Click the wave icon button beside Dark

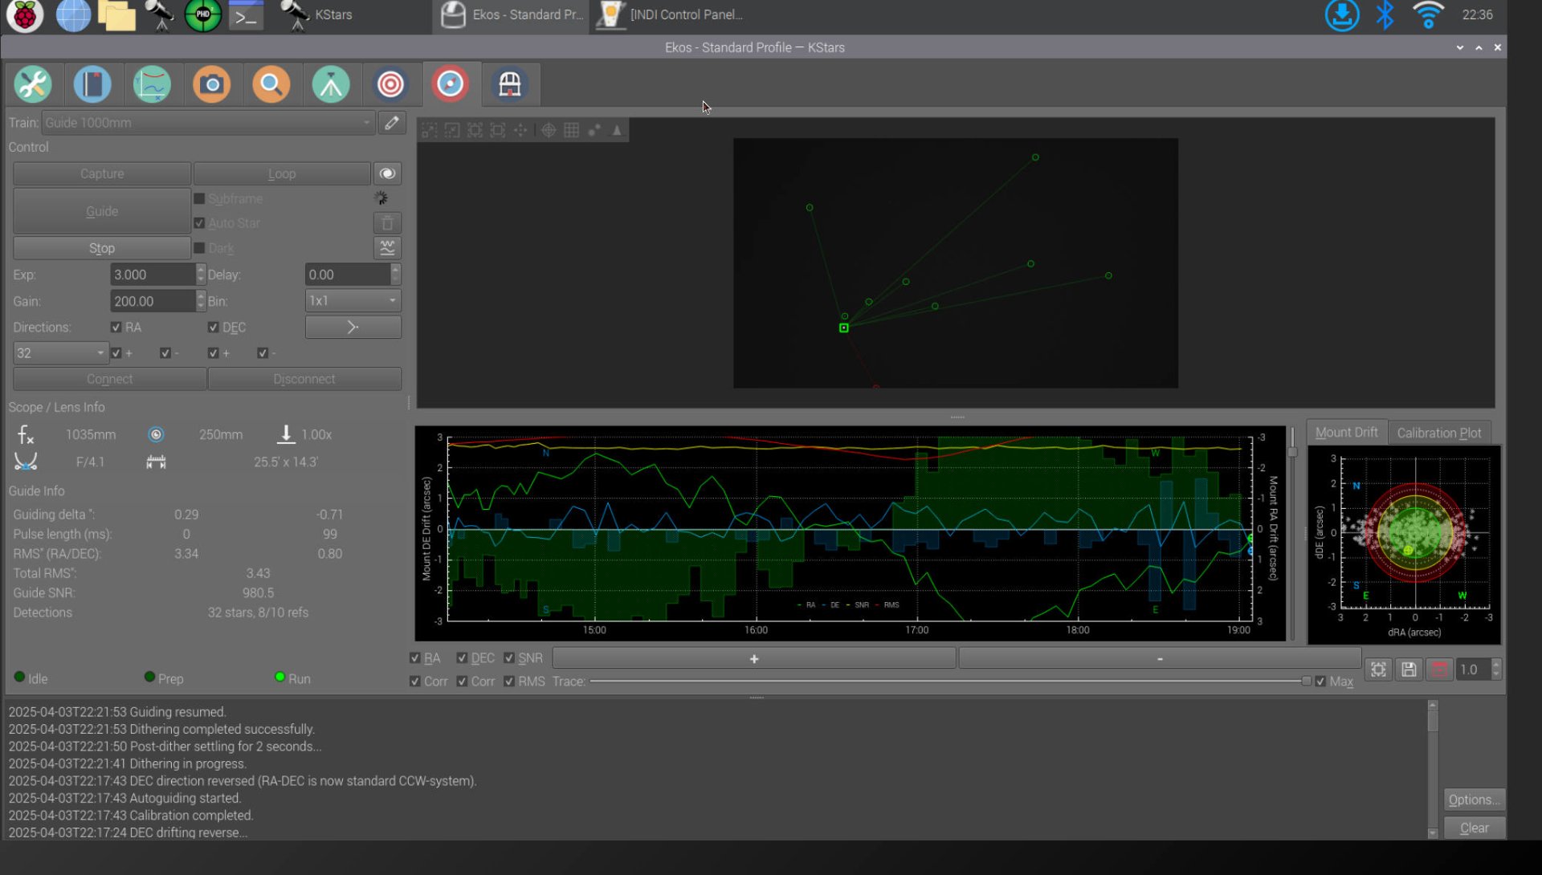387,248
